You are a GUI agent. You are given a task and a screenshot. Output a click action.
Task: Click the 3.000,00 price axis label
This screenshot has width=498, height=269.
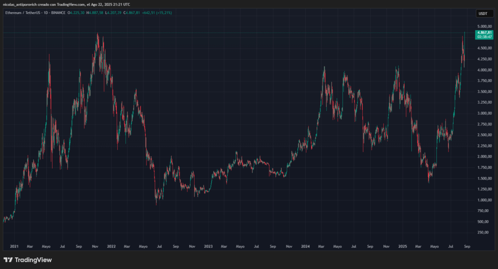coord(484,113)
